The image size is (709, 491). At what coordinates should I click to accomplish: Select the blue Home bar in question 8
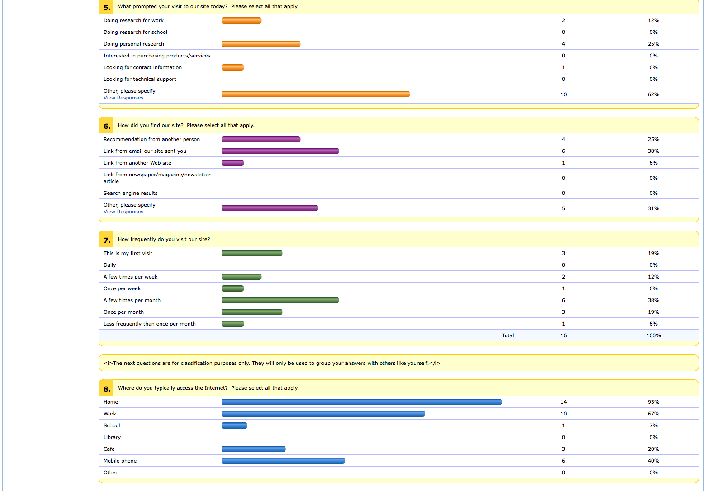pos(361,402)
